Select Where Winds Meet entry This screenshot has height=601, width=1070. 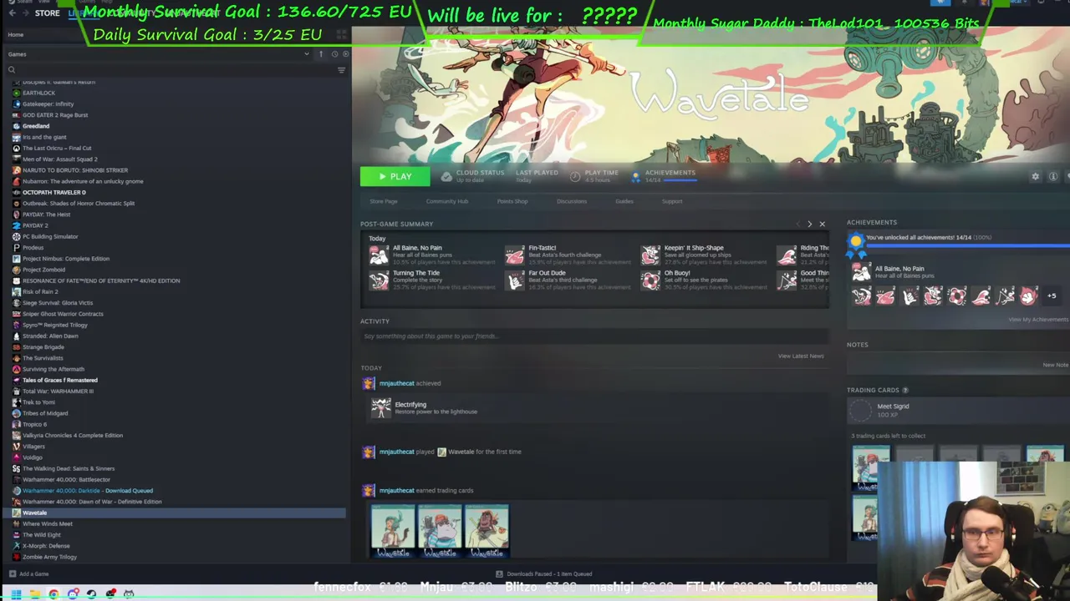click(x=47, y=523)
